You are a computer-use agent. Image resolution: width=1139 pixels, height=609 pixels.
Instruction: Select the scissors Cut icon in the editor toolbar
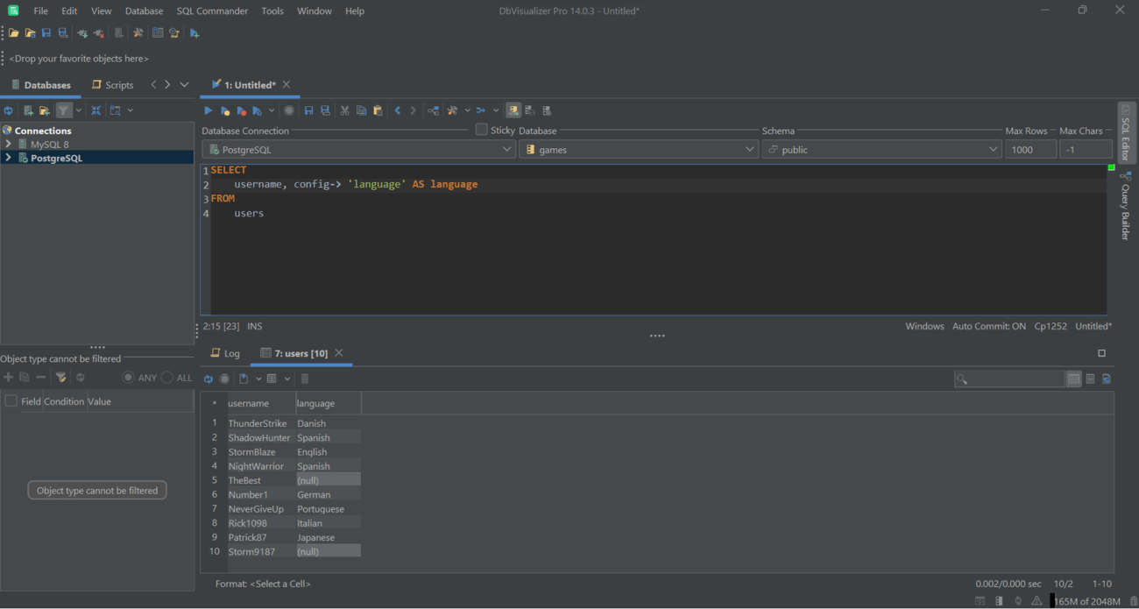(x=345, y=110)
